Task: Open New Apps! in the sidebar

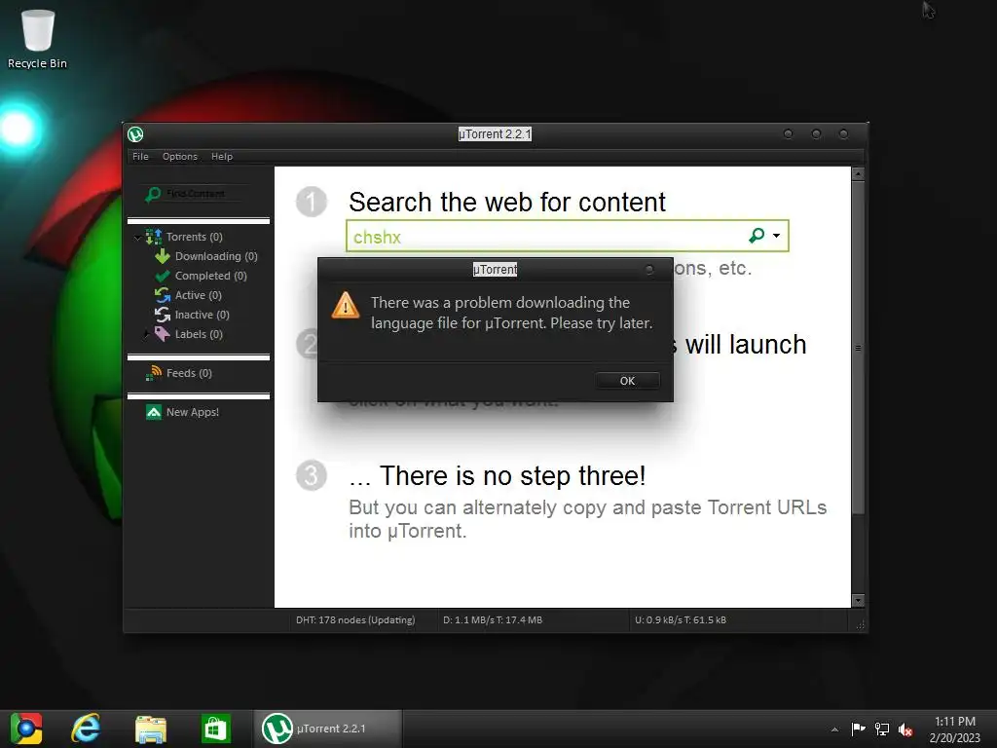Action: 193,412
